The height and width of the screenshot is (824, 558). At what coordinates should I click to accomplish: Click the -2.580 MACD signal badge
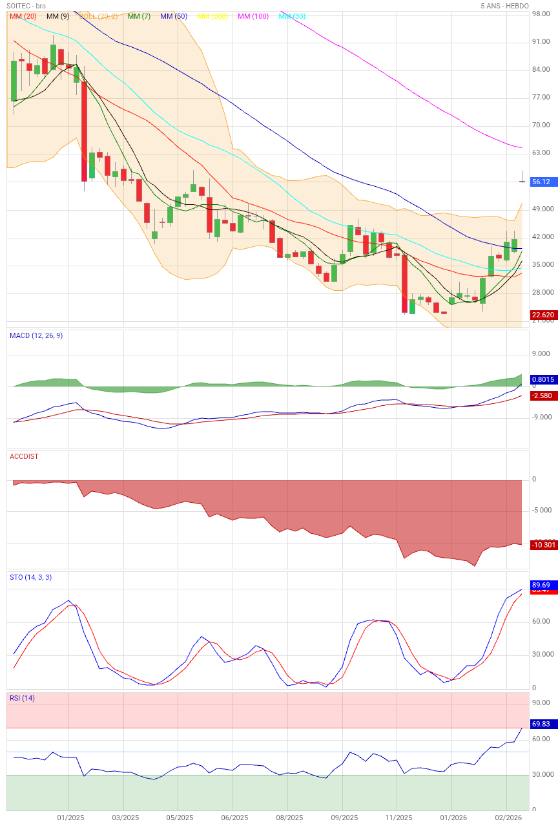543,396
